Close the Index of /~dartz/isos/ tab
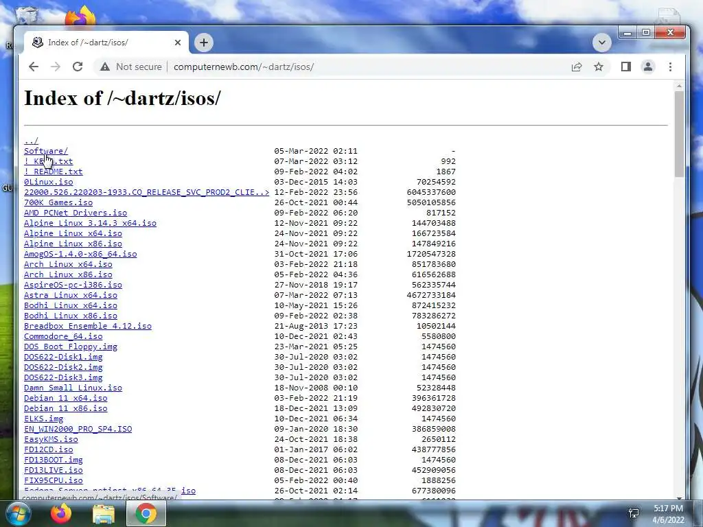This screenshot has width=703, height=527. click(178, 43)
